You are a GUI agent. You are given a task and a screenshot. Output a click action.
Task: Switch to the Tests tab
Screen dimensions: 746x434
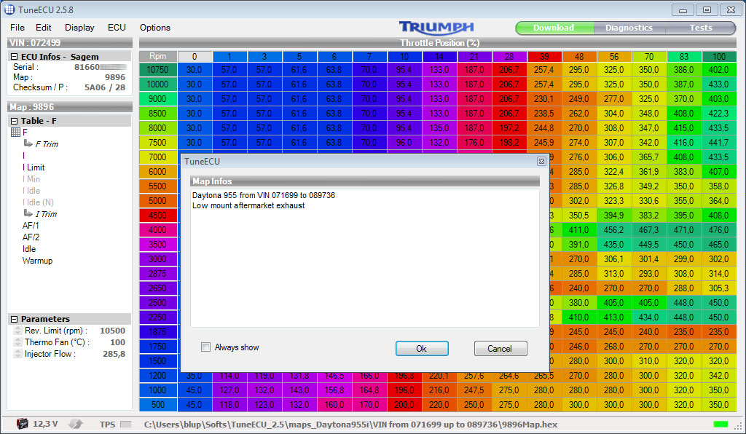point(701,28)
